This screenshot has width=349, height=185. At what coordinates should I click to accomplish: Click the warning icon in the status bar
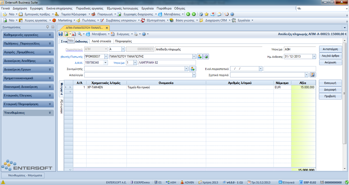[3, 182]
